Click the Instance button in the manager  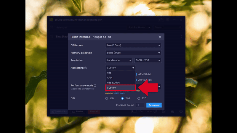pyautogui.click(x=59, y=112)
